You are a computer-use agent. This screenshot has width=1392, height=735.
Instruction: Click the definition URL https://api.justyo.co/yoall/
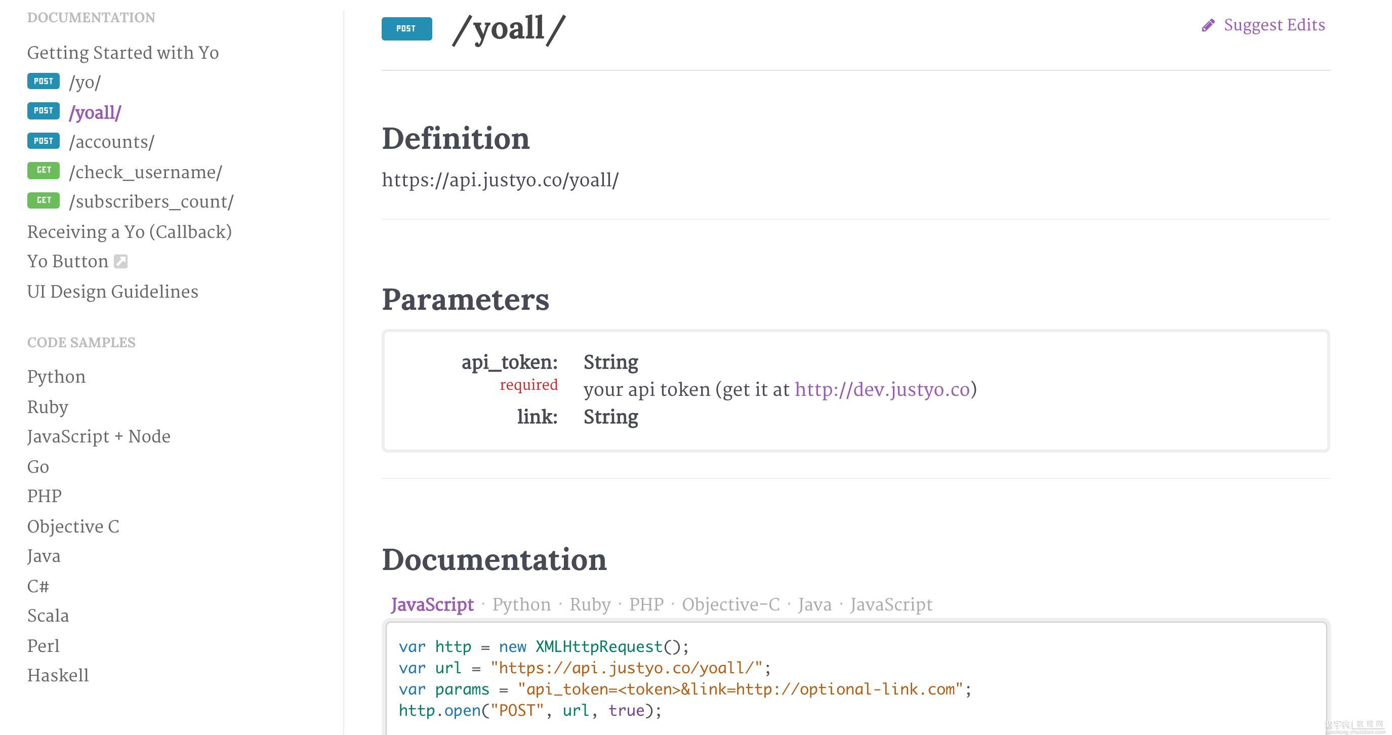[x=501, y=181]
